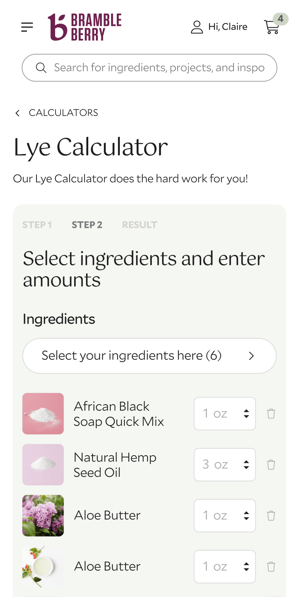The width and height of the screenshot is (299, 597).
Task: Delete the first Aloe Butter entry
Action: click(x=271, y=516)
